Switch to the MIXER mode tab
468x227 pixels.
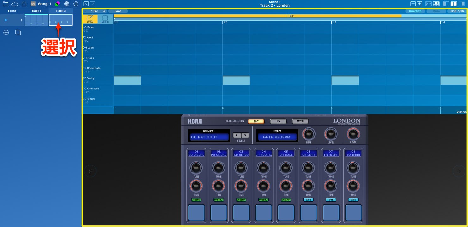[300, 121]
